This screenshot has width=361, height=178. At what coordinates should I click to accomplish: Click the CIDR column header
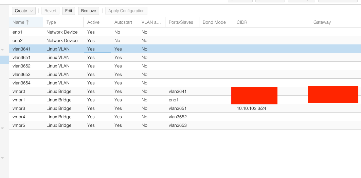click(x=271, y=22)
